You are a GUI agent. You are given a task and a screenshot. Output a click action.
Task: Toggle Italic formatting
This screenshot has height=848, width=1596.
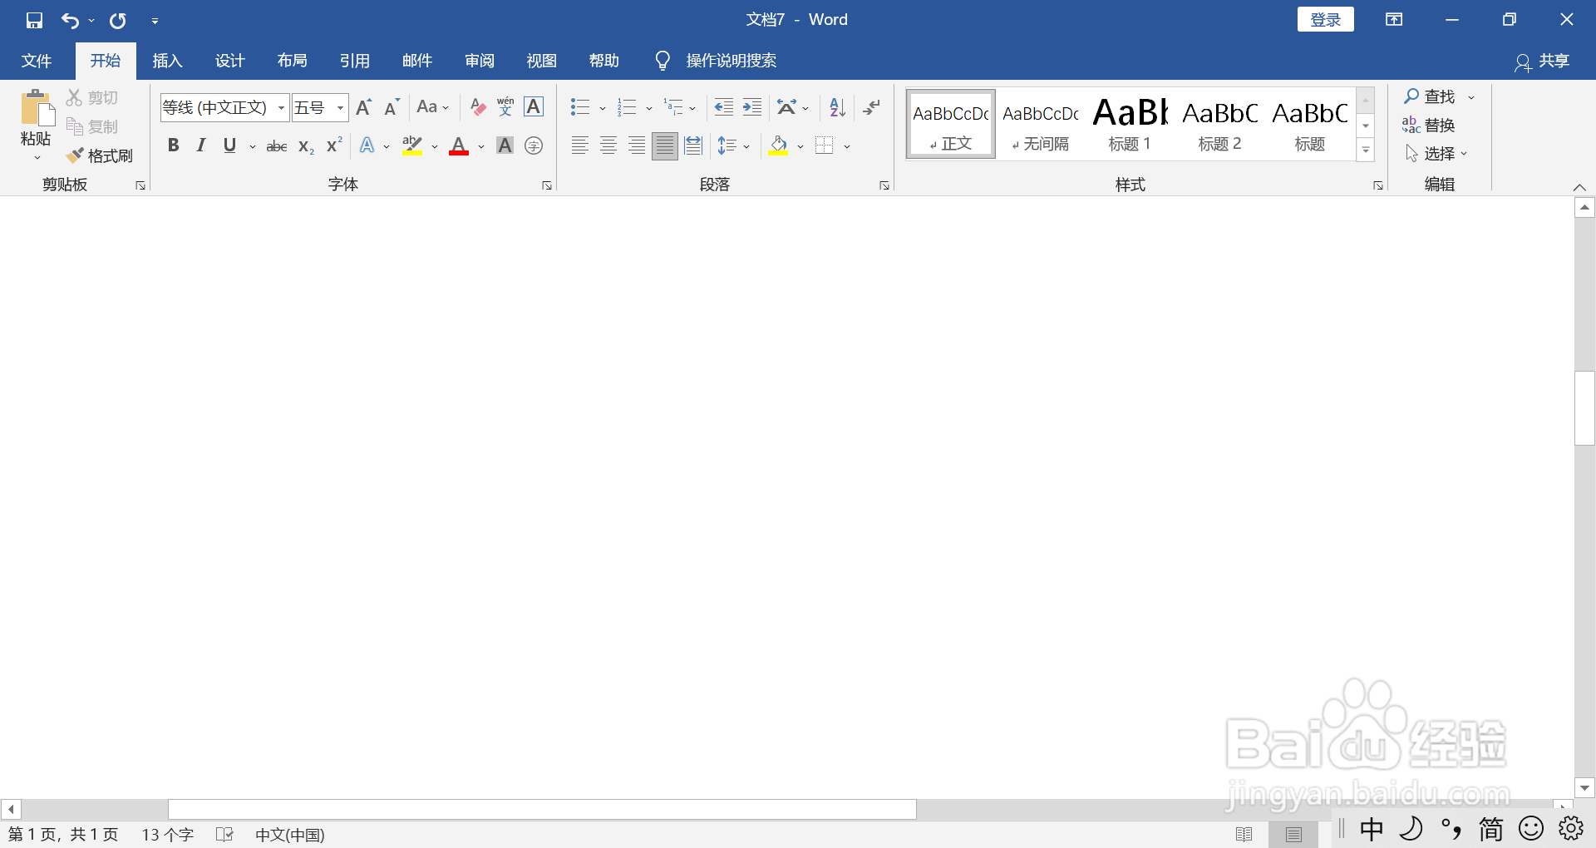201,146
